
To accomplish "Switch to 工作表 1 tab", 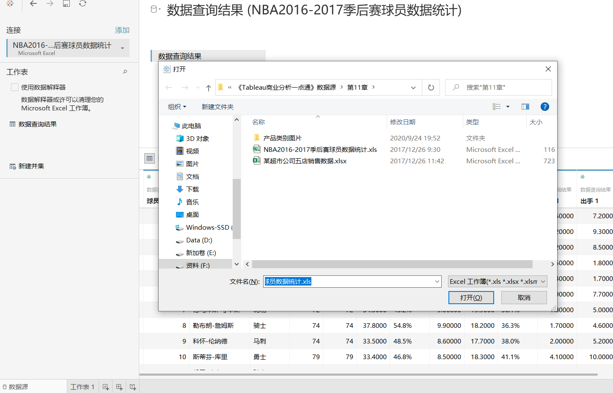I will (x=82, y=387).
